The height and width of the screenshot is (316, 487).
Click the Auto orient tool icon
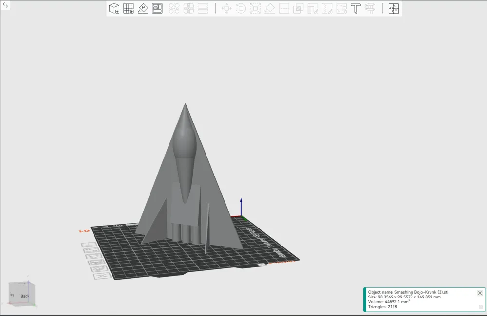point(143,8)
